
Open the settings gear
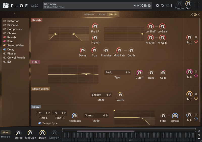click(157, 6)
